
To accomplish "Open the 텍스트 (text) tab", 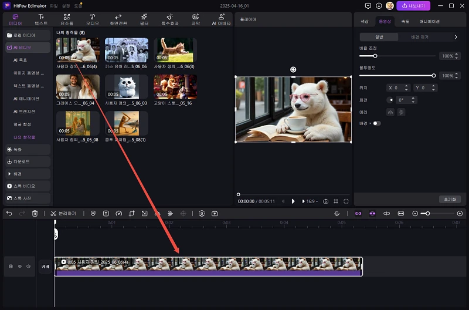I will click(41, 19).
